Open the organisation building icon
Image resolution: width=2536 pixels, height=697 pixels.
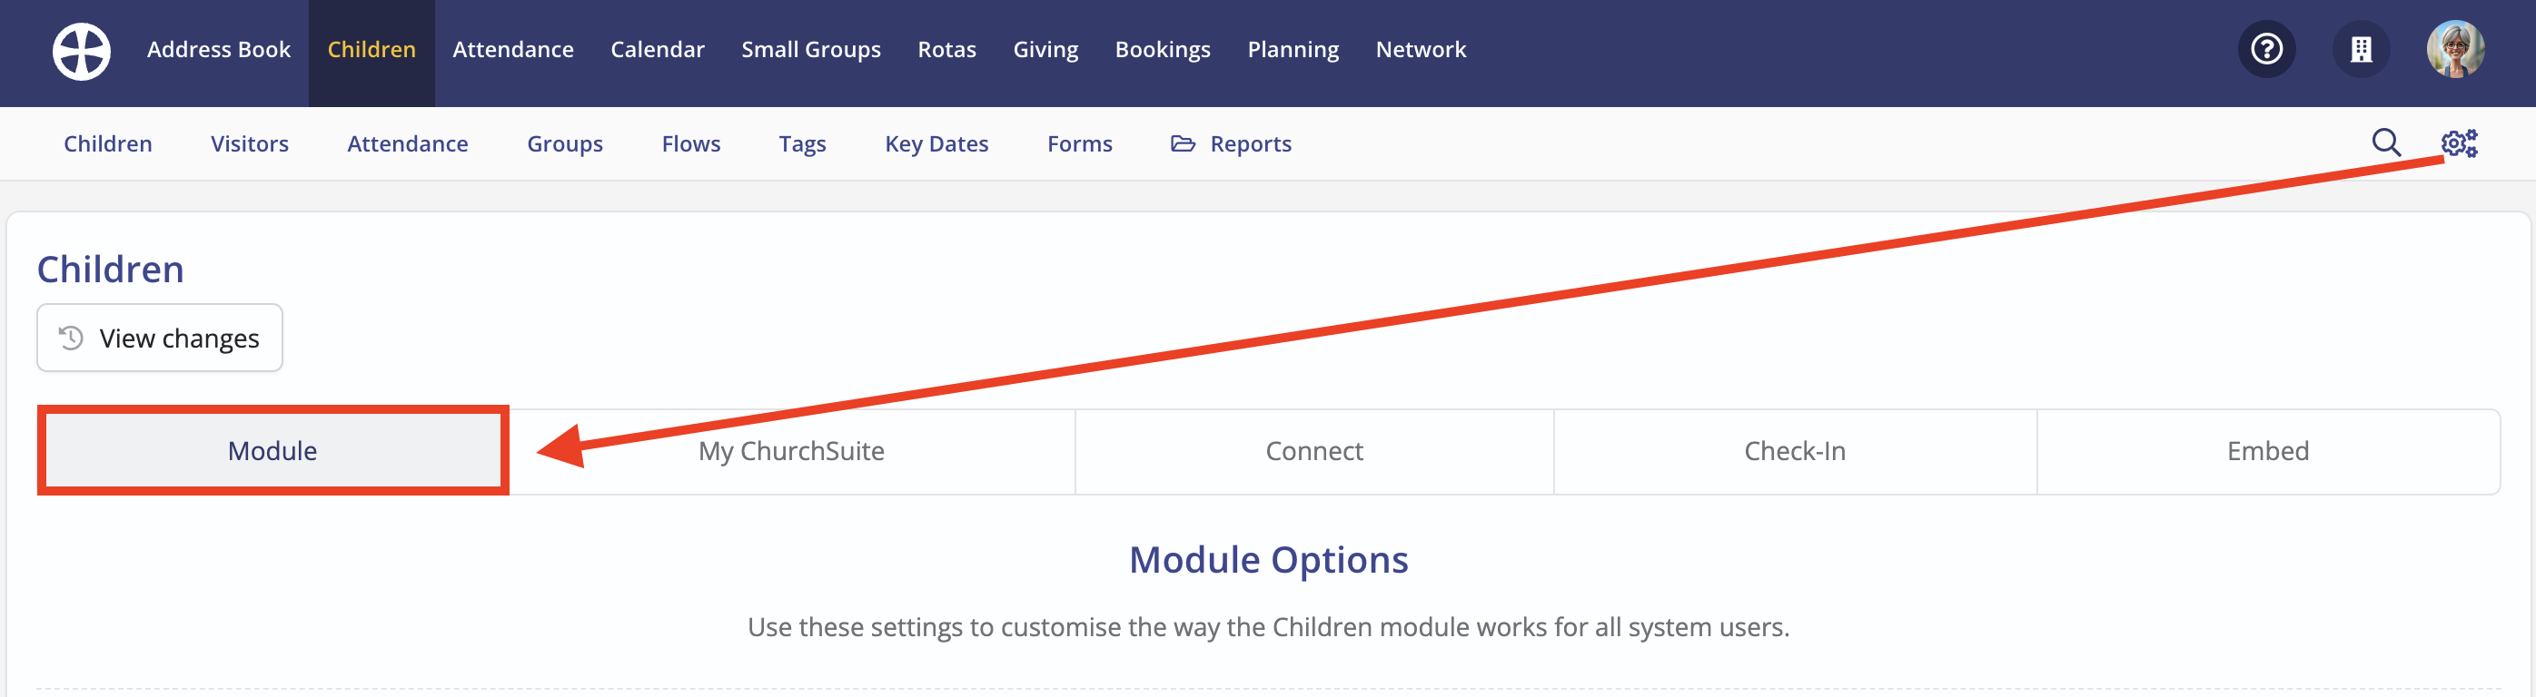2361,49
